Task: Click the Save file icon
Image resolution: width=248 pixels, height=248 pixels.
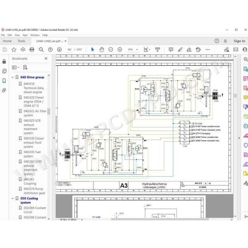Action: coord(5,50)
